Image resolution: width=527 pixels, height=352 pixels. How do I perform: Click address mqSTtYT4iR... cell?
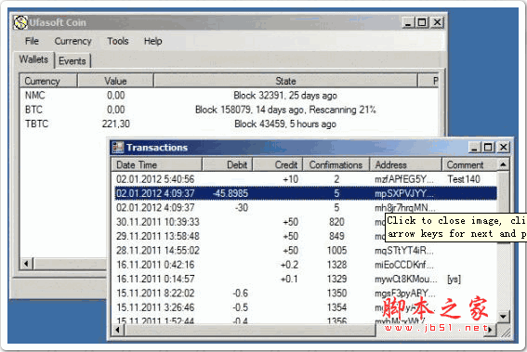click(404, 251)
